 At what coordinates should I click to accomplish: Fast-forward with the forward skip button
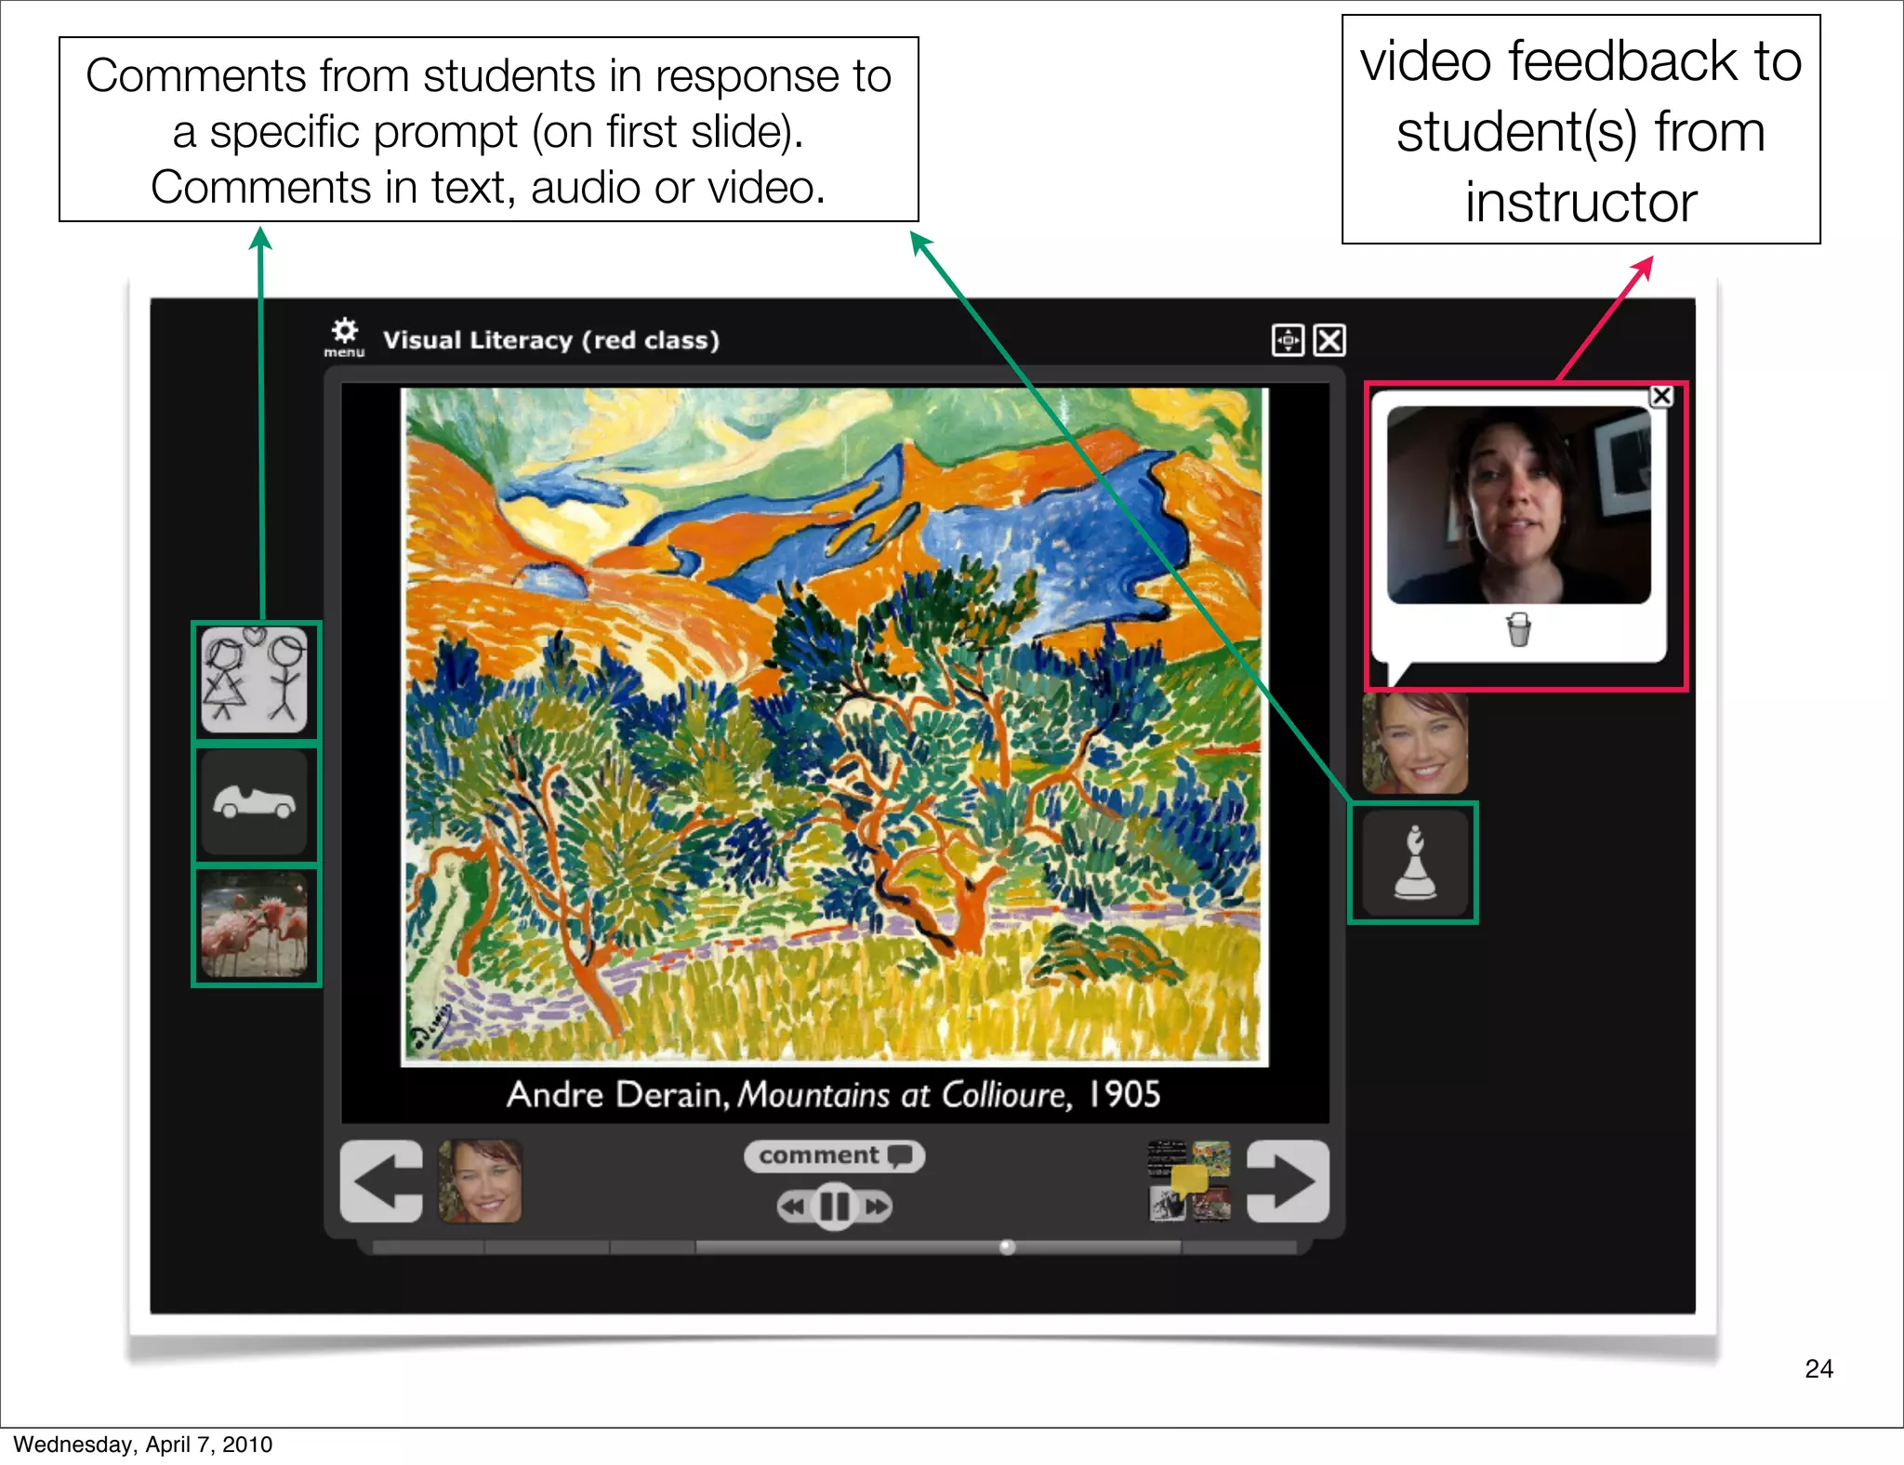(876, 1207)
